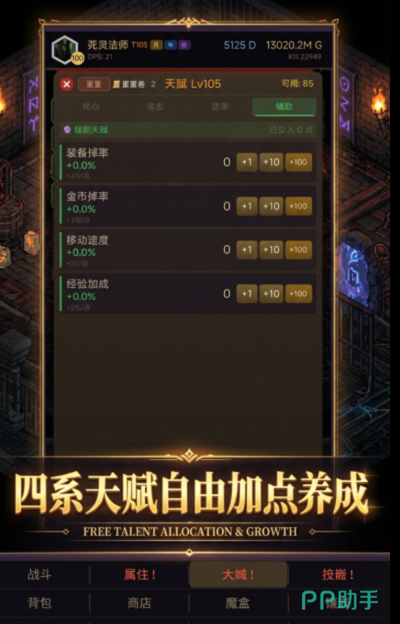Switch to the 防御 defense talent tab

(x=220, y=107)
